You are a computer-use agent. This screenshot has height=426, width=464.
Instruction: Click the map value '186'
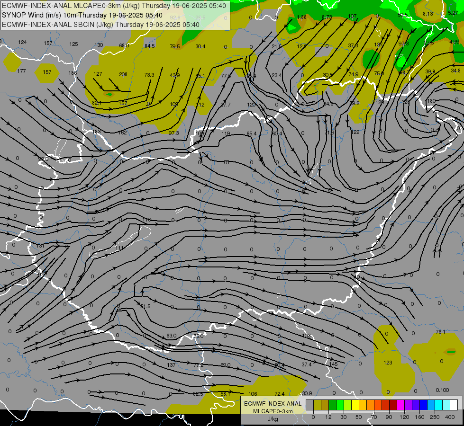click(73, 73)
